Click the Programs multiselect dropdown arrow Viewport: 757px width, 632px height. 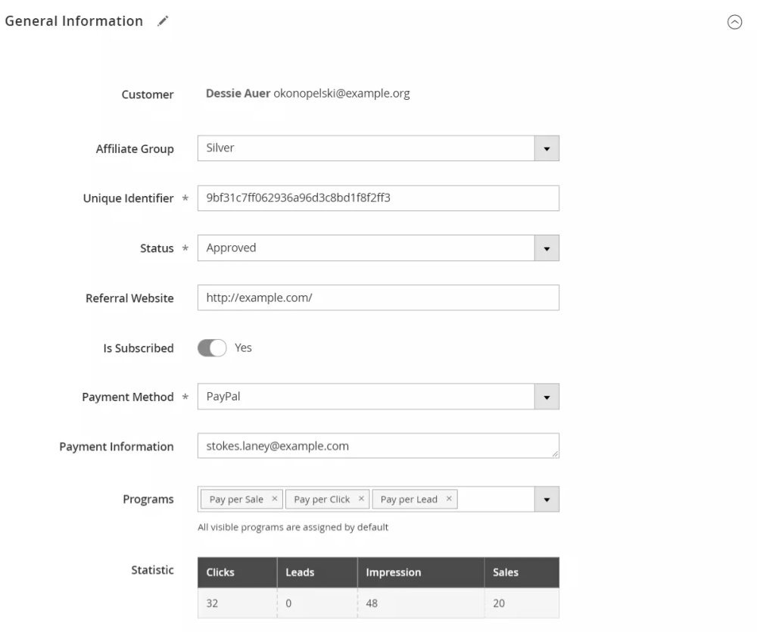coord(546,500)
